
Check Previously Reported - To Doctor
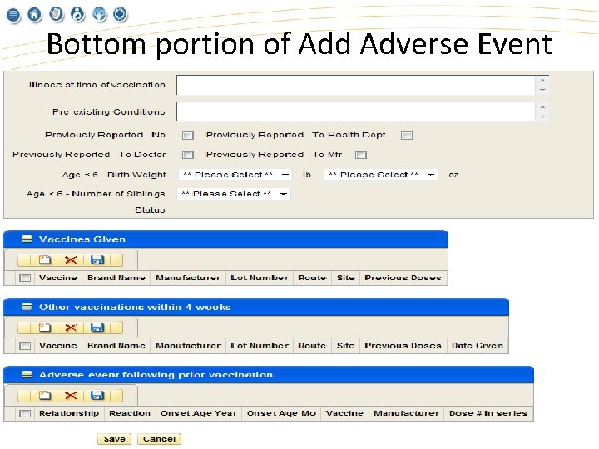[x=187, y=155]
